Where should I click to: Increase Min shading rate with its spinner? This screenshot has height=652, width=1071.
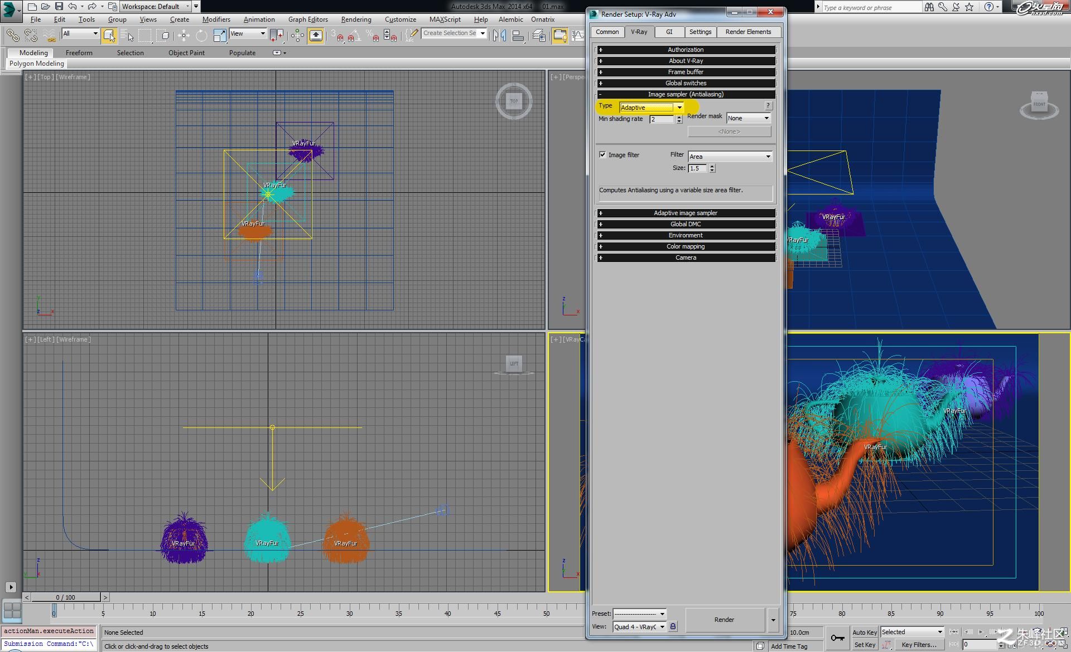click(679, 117)
